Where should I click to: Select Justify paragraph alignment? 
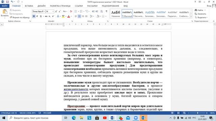(86, 16)
